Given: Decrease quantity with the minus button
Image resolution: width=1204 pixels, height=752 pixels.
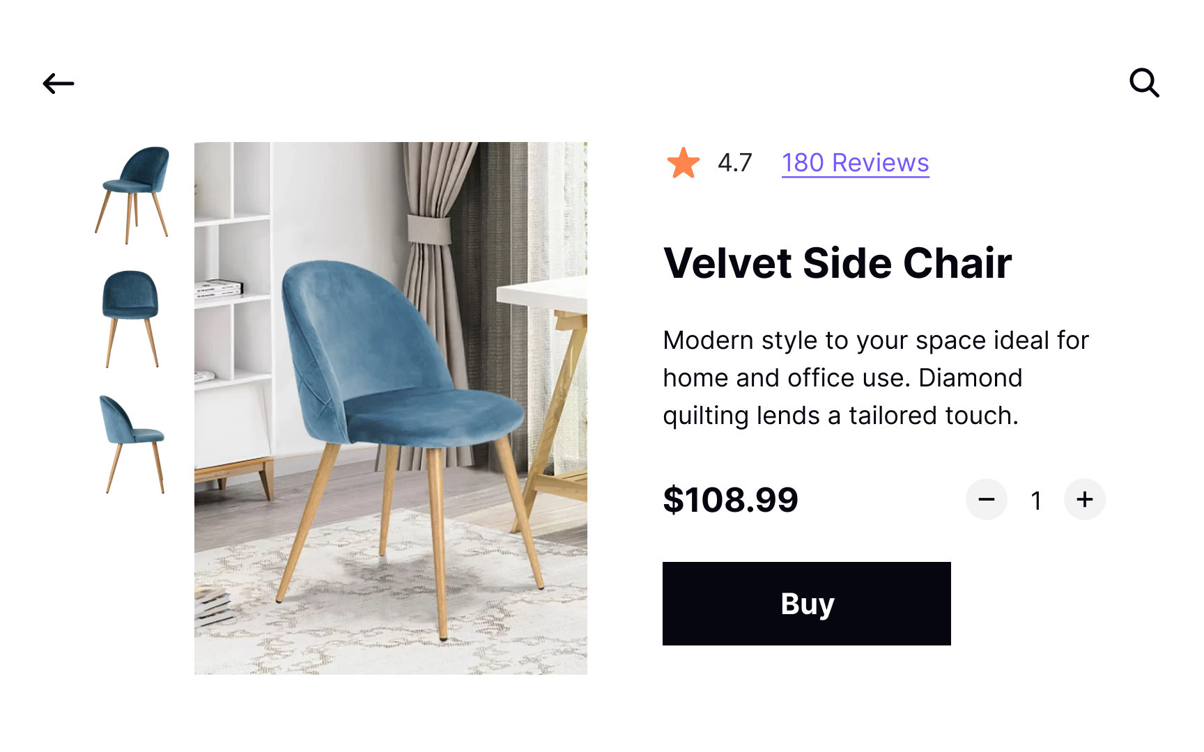Looking at the screenshot, I should (x=987, y=499).
